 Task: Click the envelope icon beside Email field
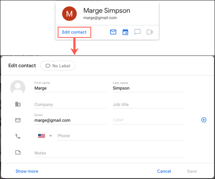pos(18,120)
